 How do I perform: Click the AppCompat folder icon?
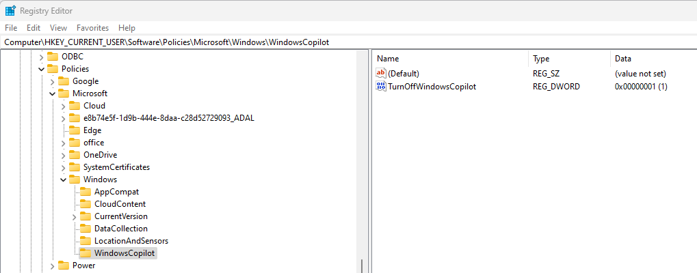[x=86, y=192]
